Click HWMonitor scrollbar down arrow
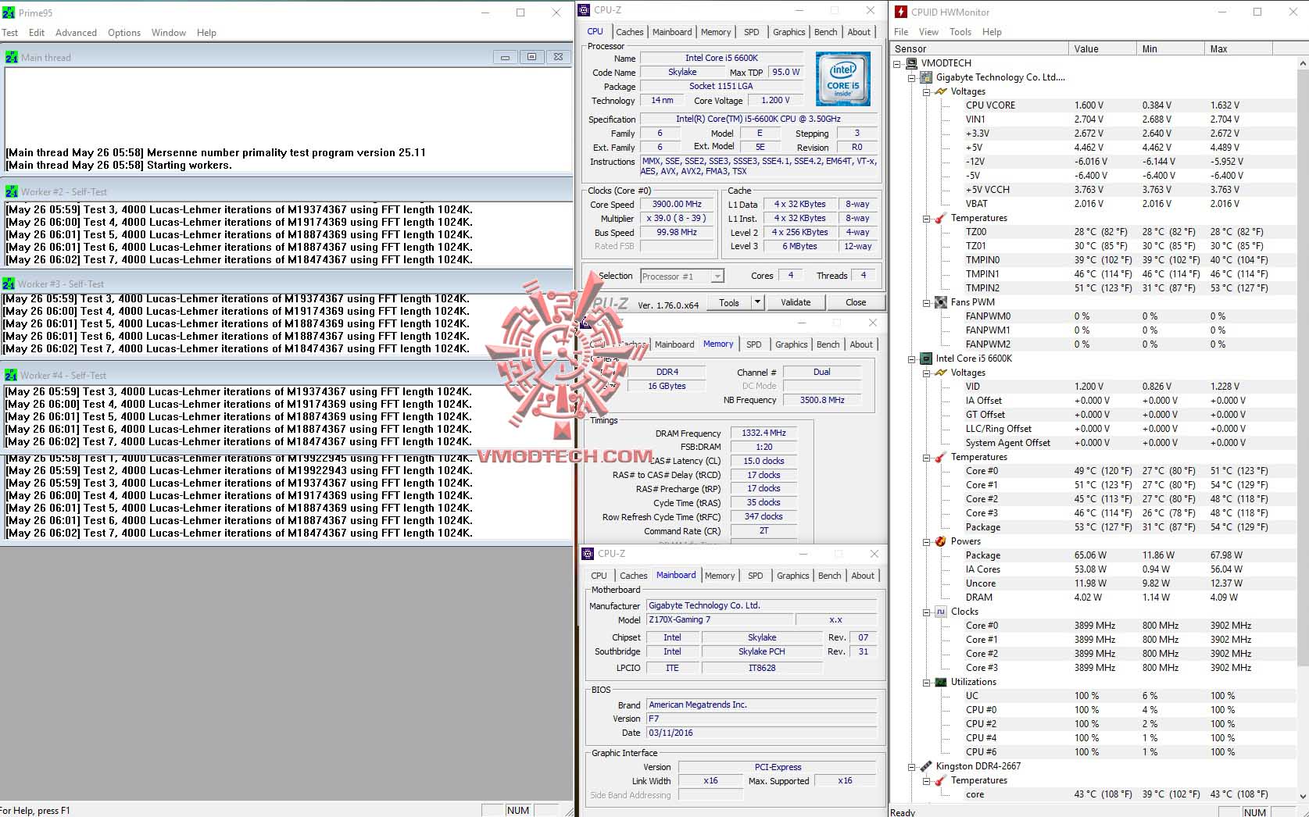The image size is (1309, 817). point(1302,796)
